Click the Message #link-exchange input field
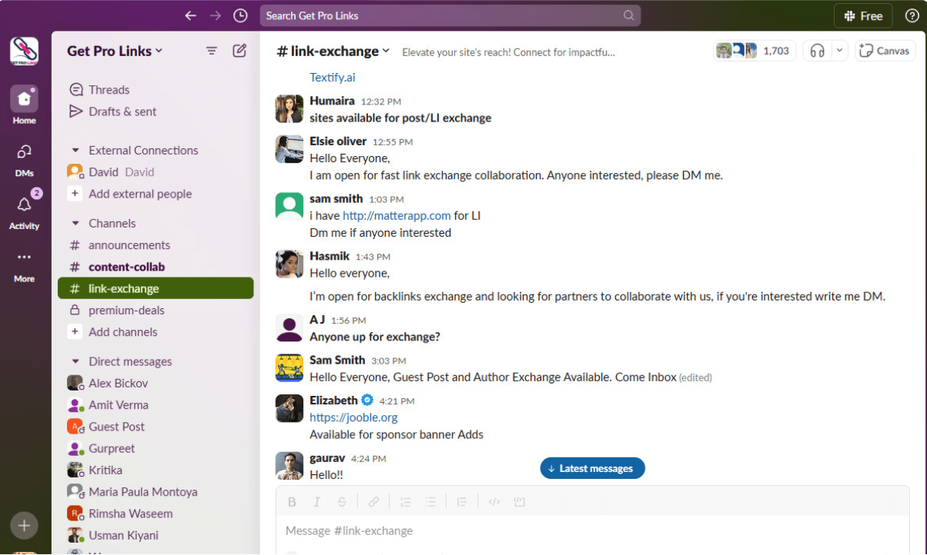This screenshot has width=927, height=555. tap(585, 530)
